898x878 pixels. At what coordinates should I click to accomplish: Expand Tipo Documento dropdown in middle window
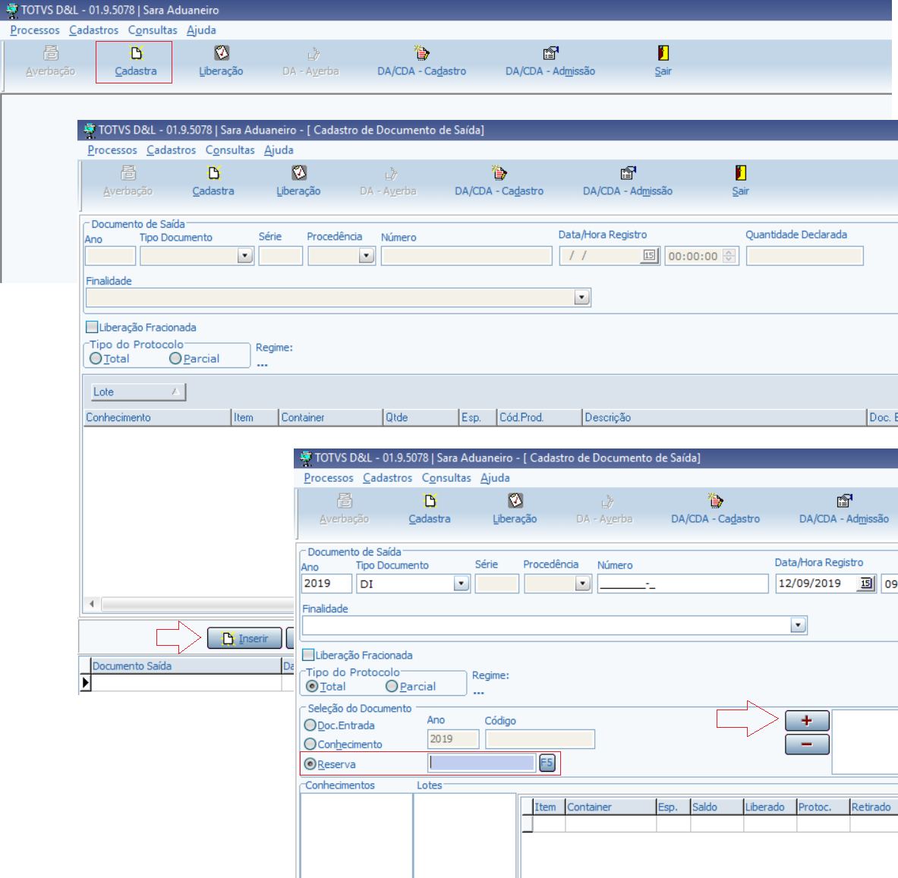tap(245, 255)
